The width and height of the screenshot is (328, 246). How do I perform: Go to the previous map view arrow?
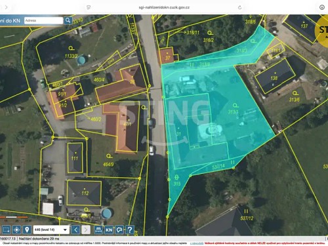pos(75,230)
